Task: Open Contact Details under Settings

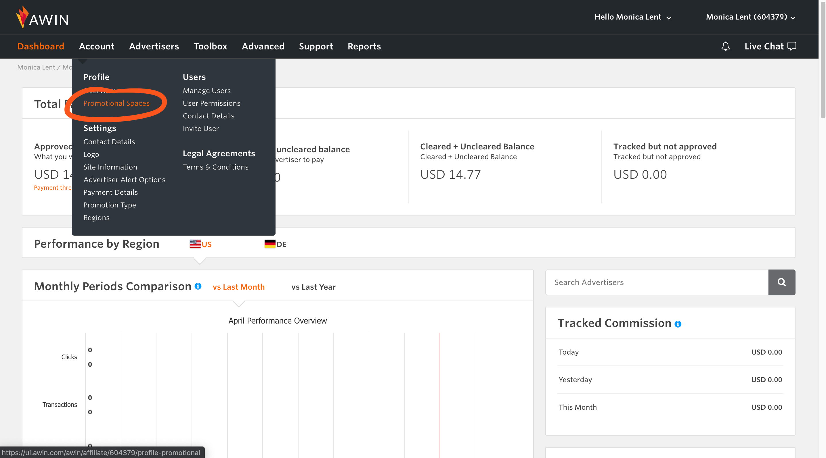Action: point(109,142)
